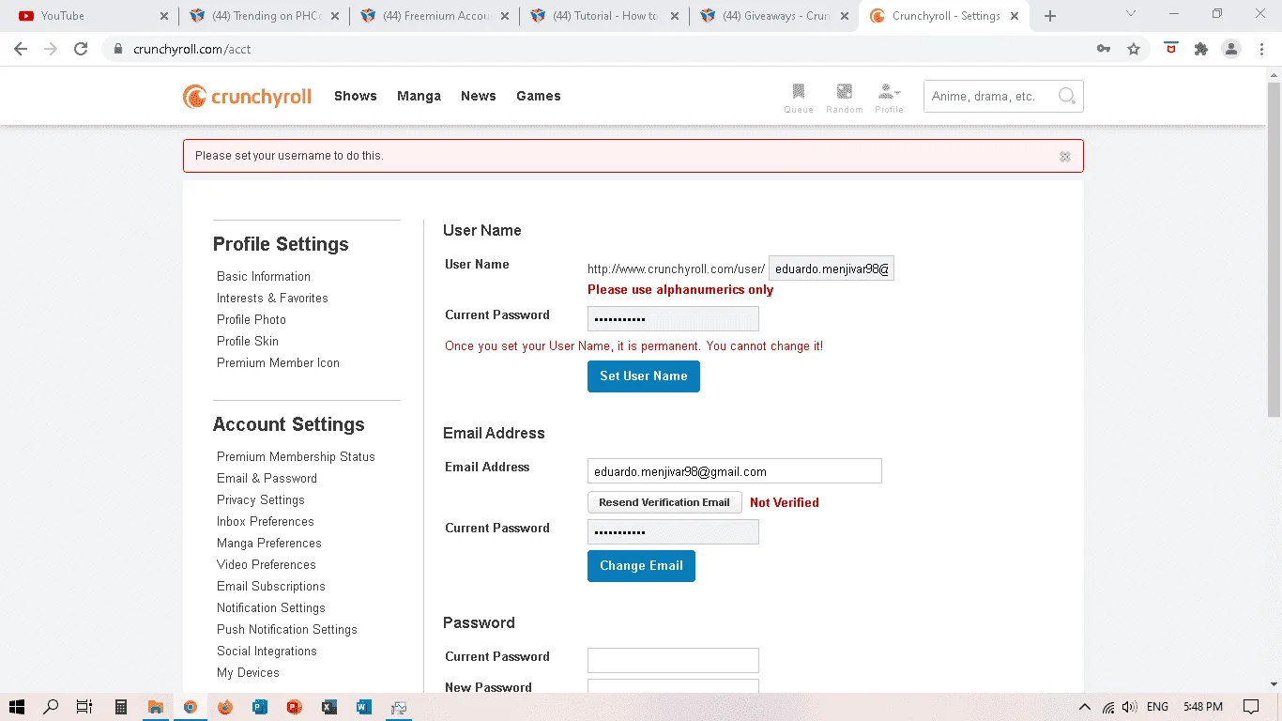Open Privacy Settings link
Viewport: 1282px width, 721px height.
[x=261, y=499]
